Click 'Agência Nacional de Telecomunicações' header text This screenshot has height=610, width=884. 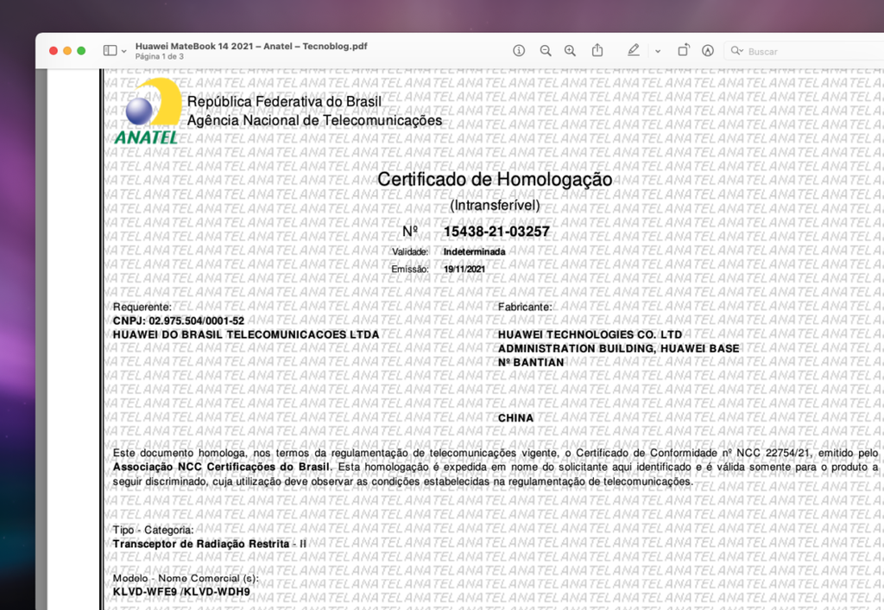(x=314, y=121)
